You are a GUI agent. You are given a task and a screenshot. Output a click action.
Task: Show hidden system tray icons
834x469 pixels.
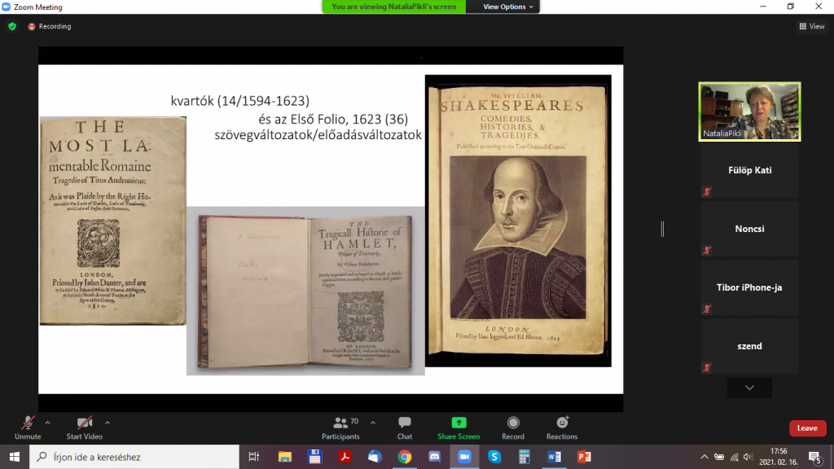coord(705,457)
